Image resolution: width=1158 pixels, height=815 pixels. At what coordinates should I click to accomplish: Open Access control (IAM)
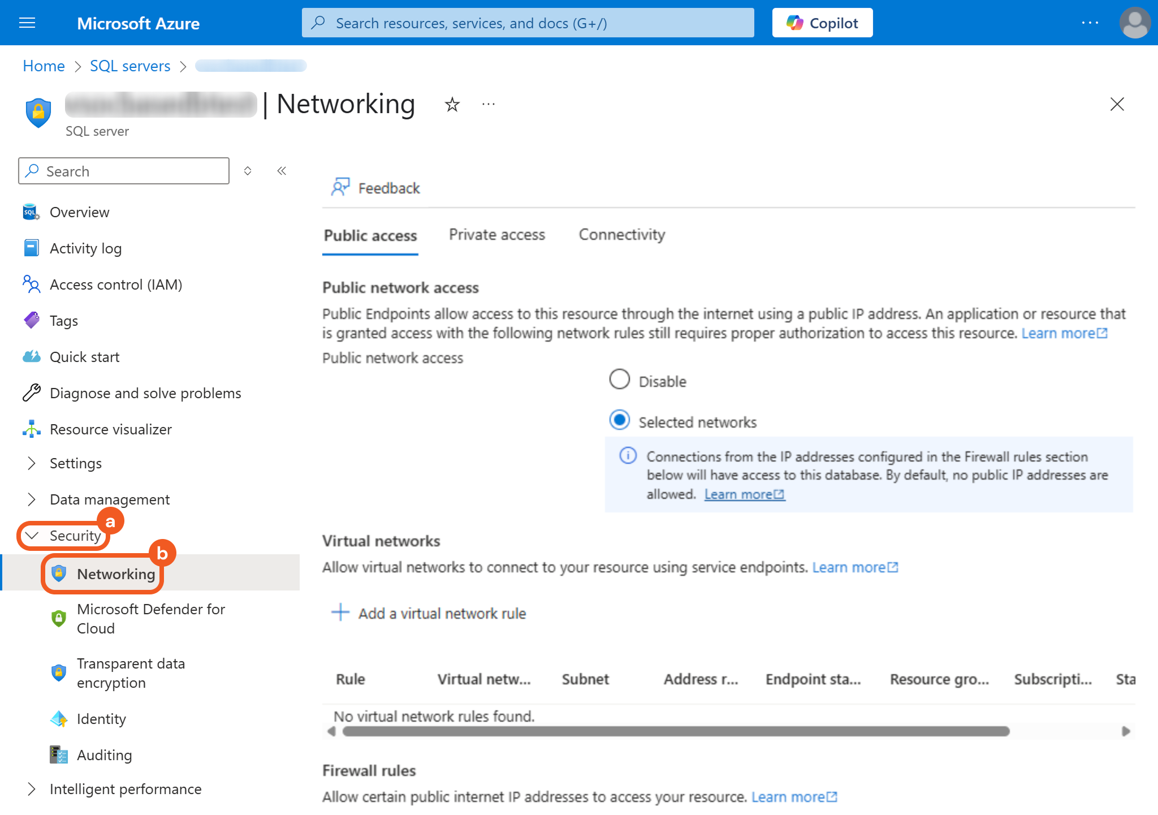115,284
